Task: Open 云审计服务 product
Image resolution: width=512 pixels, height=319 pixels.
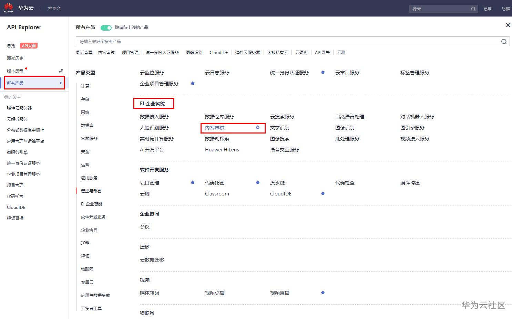Action: click(x=347, y=73)
